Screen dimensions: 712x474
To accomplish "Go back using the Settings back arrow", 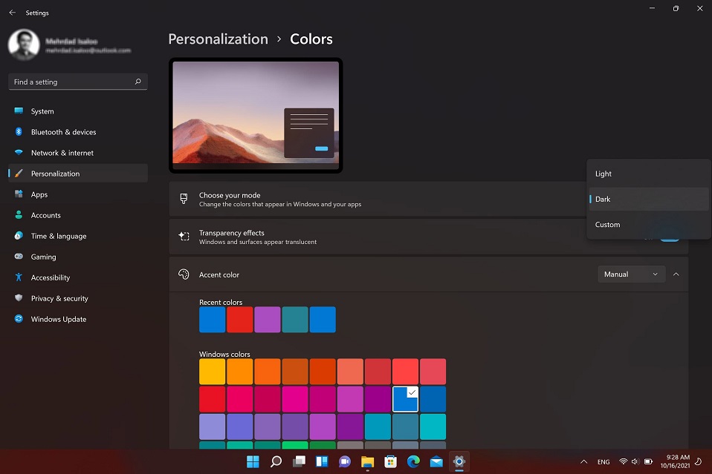I will tap(12, 13).
